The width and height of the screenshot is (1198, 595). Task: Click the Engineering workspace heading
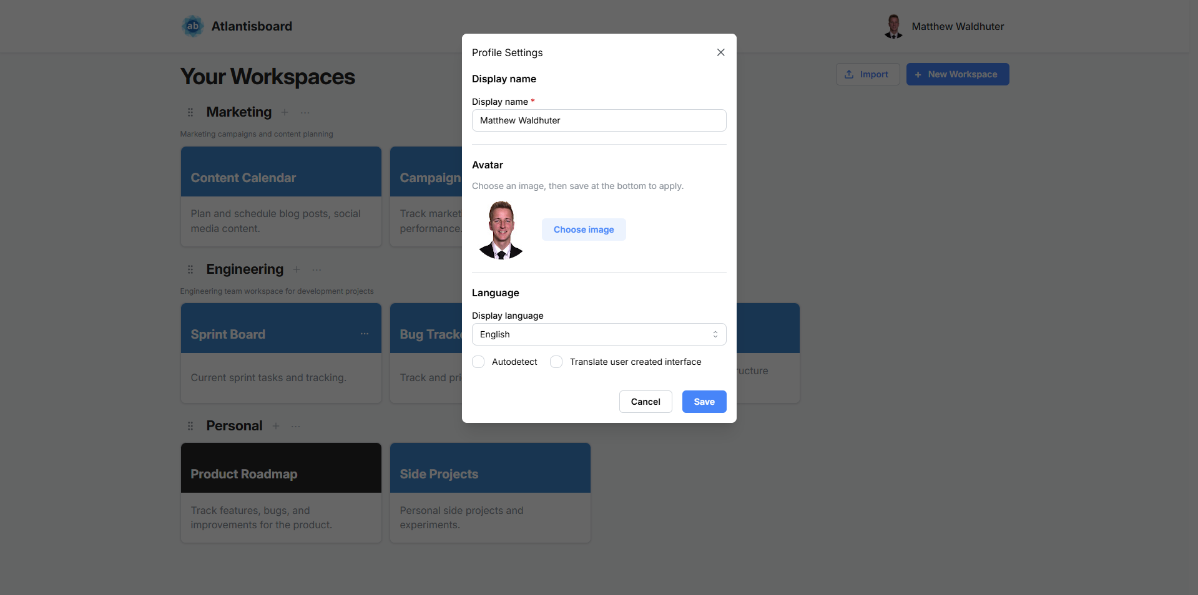tap(245, 269)
